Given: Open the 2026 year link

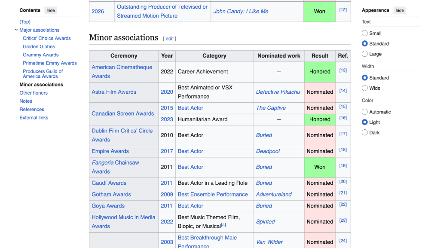Looking at the screenshot, I should pos(98,12).
